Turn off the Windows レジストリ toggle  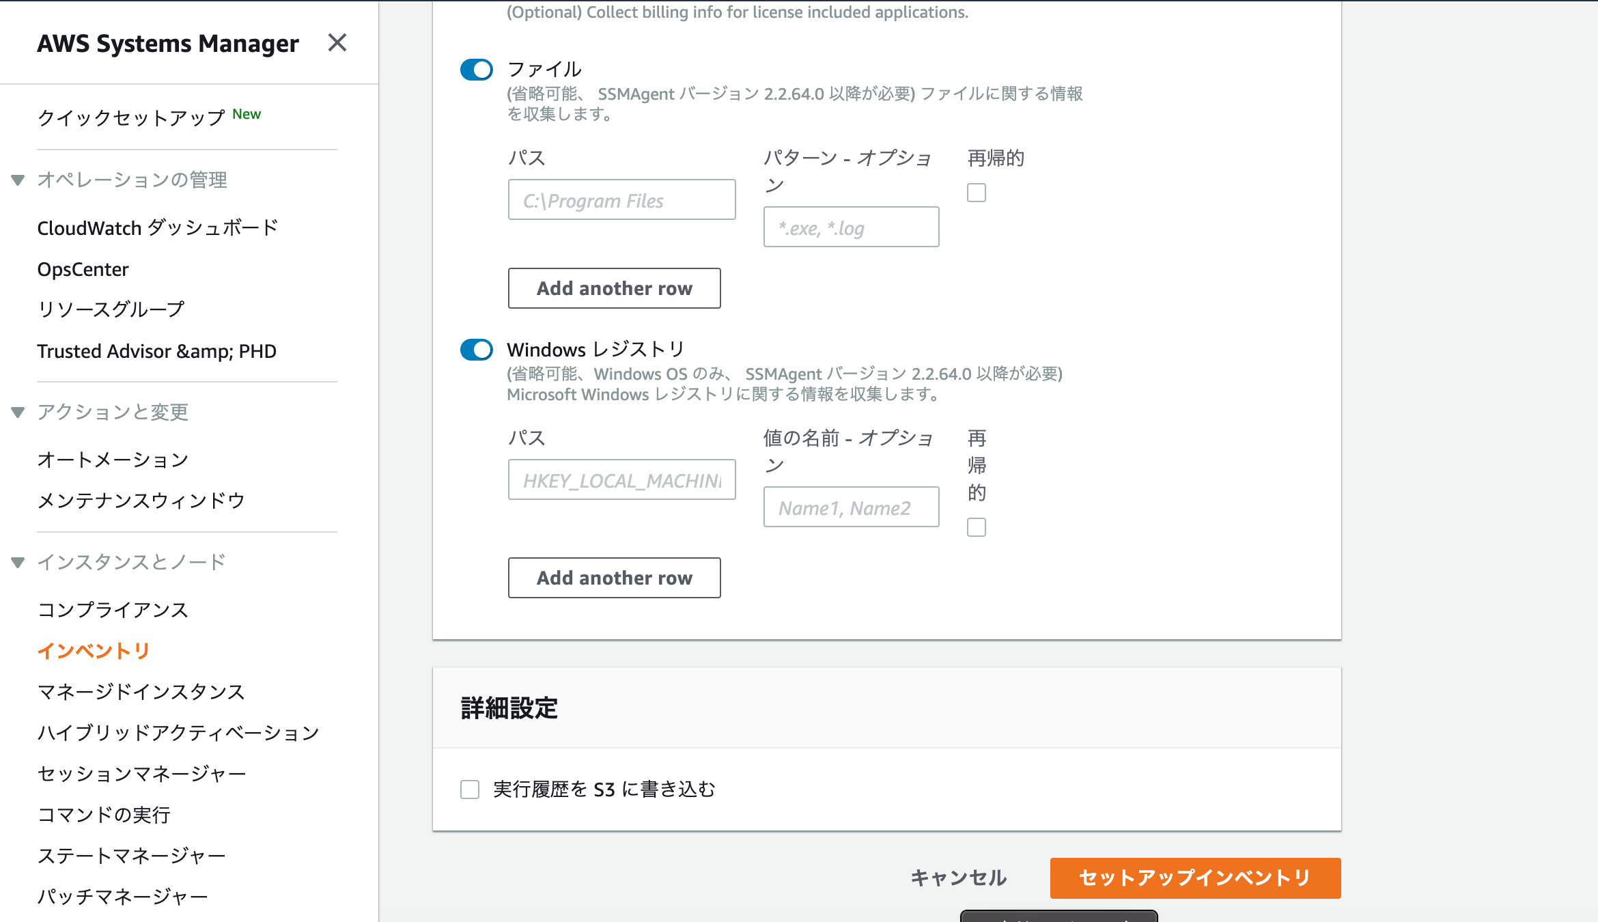(x=477, y=350)
